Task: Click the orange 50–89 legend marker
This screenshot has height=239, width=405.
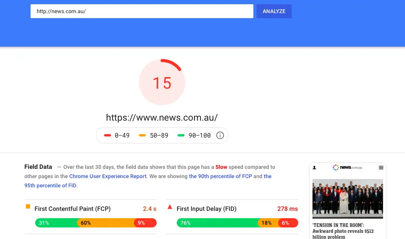Action: 142,135
